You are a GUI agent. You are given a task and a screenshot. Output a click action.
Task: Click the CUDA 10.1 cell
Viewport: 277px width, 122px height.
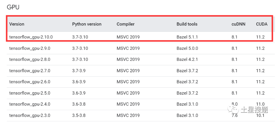pyautogui.click(x=260, y=115)
